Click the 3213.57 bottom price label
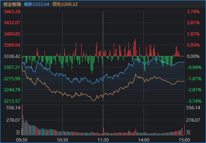The height and width of the screenshot is (143, 206). coord(12,101)
